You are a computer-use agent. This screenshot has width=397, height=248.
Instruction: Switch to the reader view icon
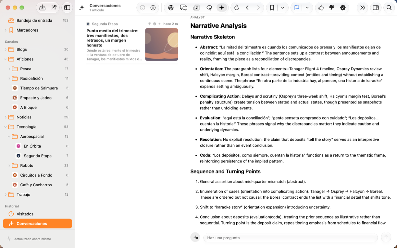click(196, 8)
